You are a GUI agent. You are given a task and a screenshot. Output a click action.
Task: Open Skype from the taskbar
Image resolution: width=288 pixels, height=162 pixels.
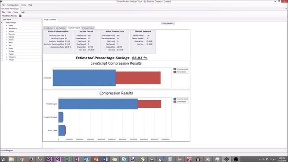(124, 159)
